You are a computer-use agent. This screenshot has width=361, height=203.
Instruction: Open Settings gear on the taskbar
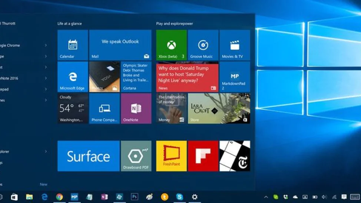click(x=195, y=197)
